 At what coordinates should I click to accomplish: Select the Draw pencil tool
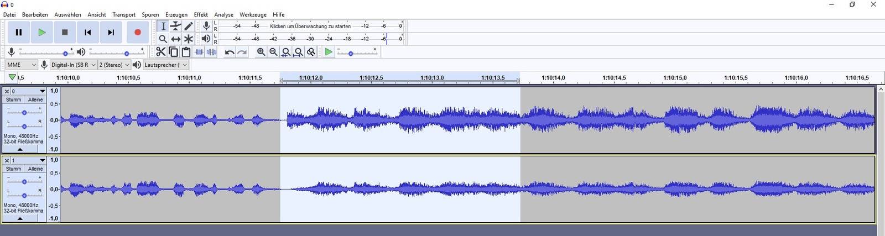point(189,26)
